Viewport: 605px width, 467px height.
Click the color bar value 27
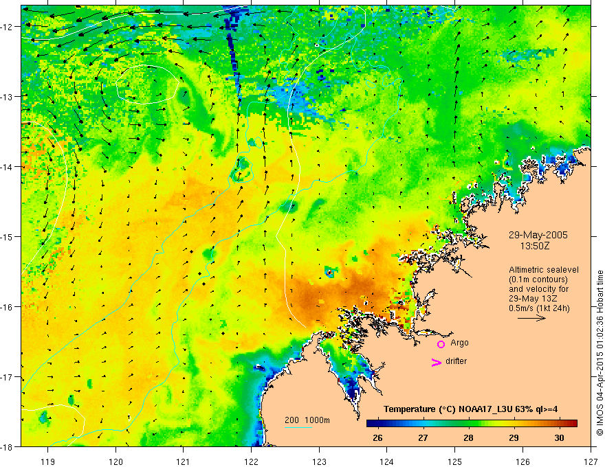tap(423, 437)
